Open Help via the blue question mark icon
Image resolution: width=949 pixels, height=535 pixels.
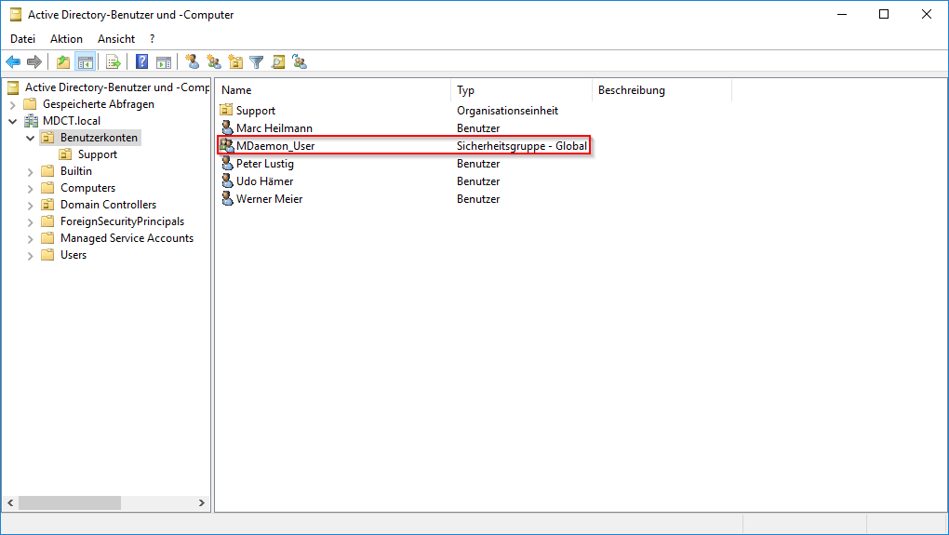(142, 62)
